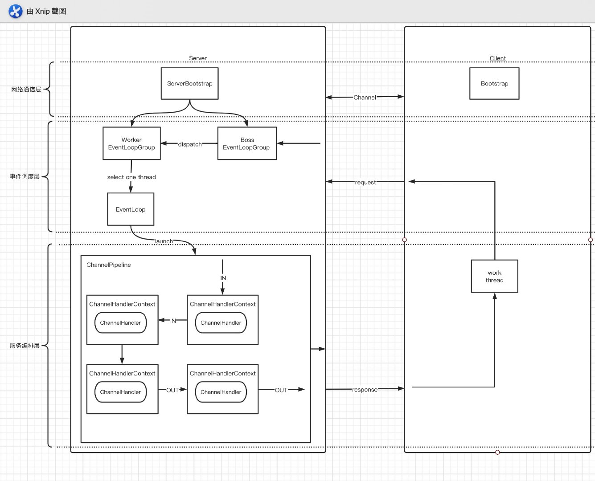Viewport: 595px width, 481px height.
Task: Click the "response" arrow label
Action: 365,390
